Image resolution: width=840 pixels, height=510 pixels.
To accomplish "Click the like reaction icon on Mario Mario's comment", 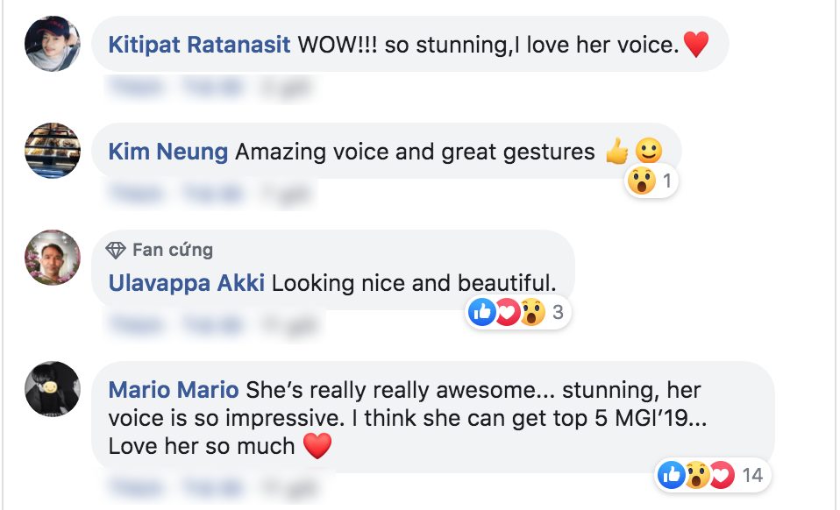I will pos(672,476).
